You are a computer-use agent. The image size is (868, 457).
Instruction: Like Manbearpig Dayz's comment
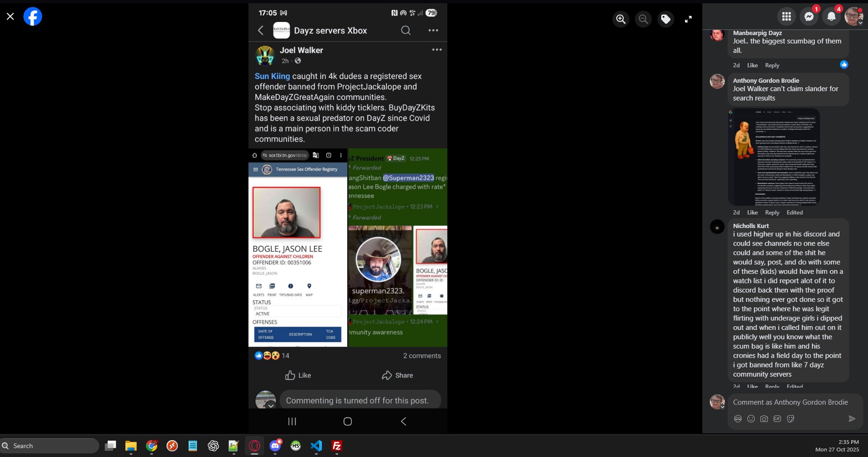click(752, 65)
